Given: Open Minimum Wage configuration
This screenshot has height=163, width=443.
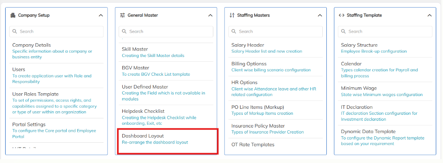Looking at the screenshot, I should 385,91.
